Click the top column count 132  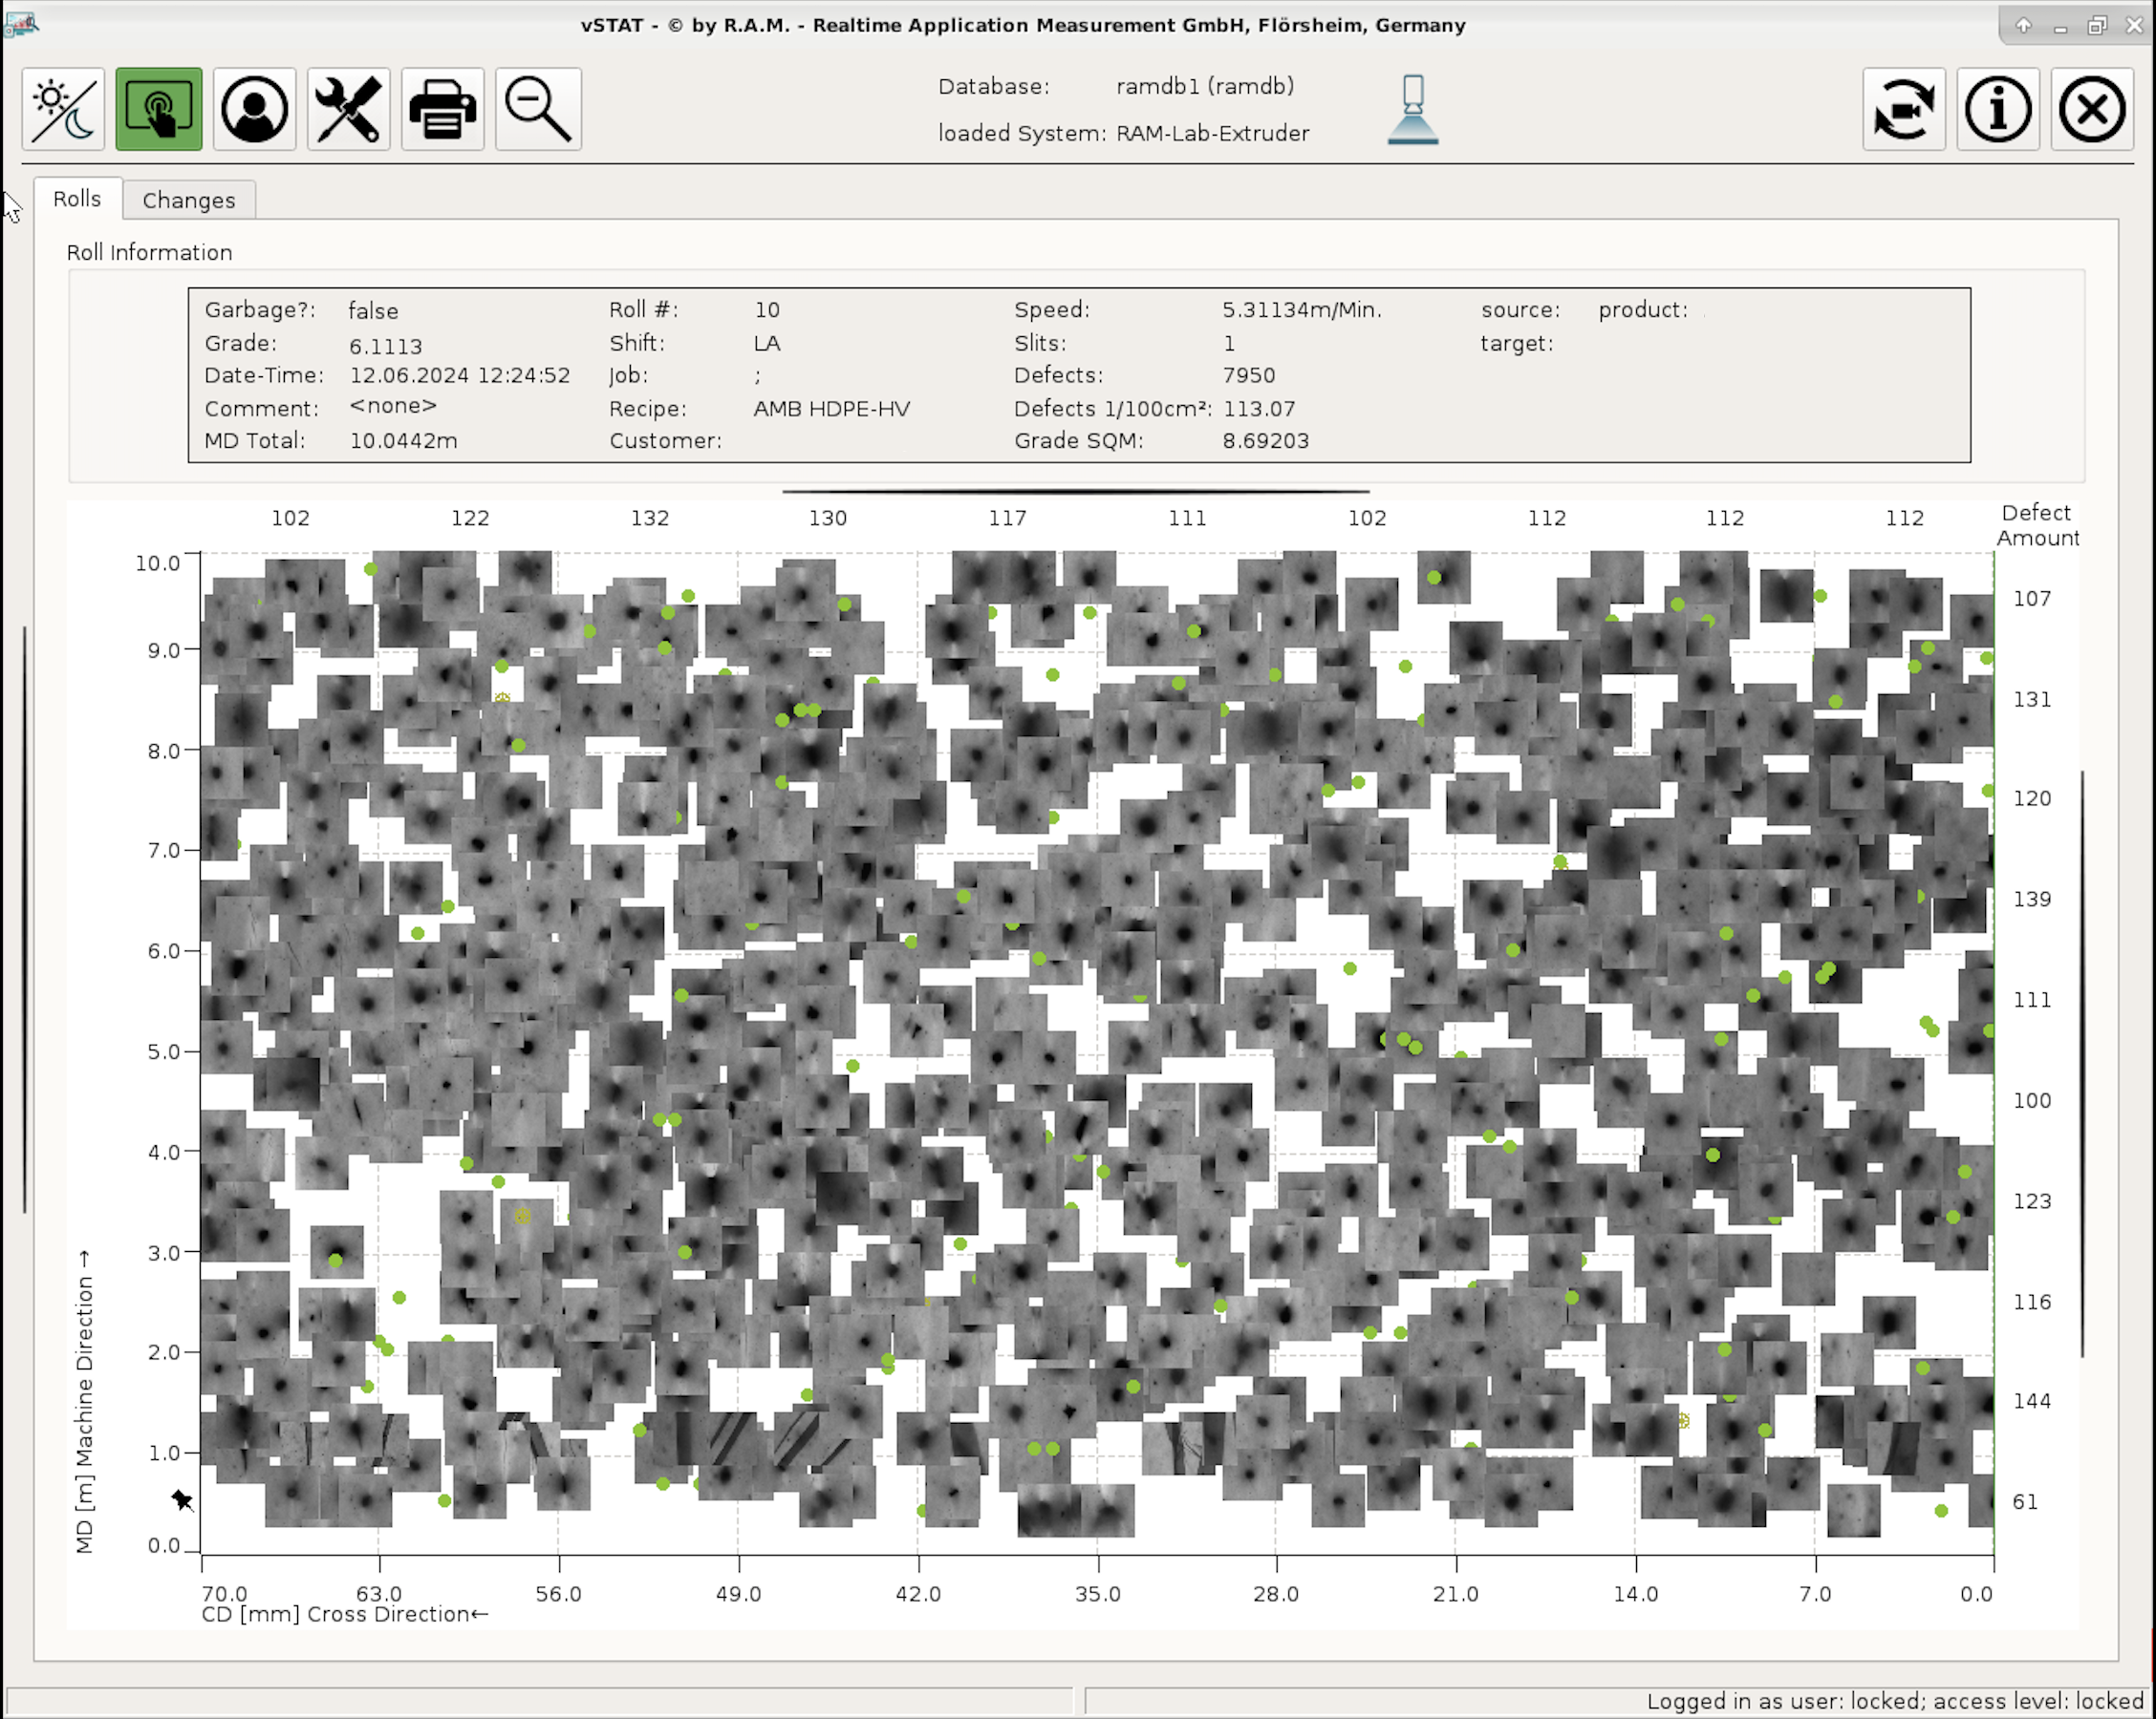pos(649,518)
